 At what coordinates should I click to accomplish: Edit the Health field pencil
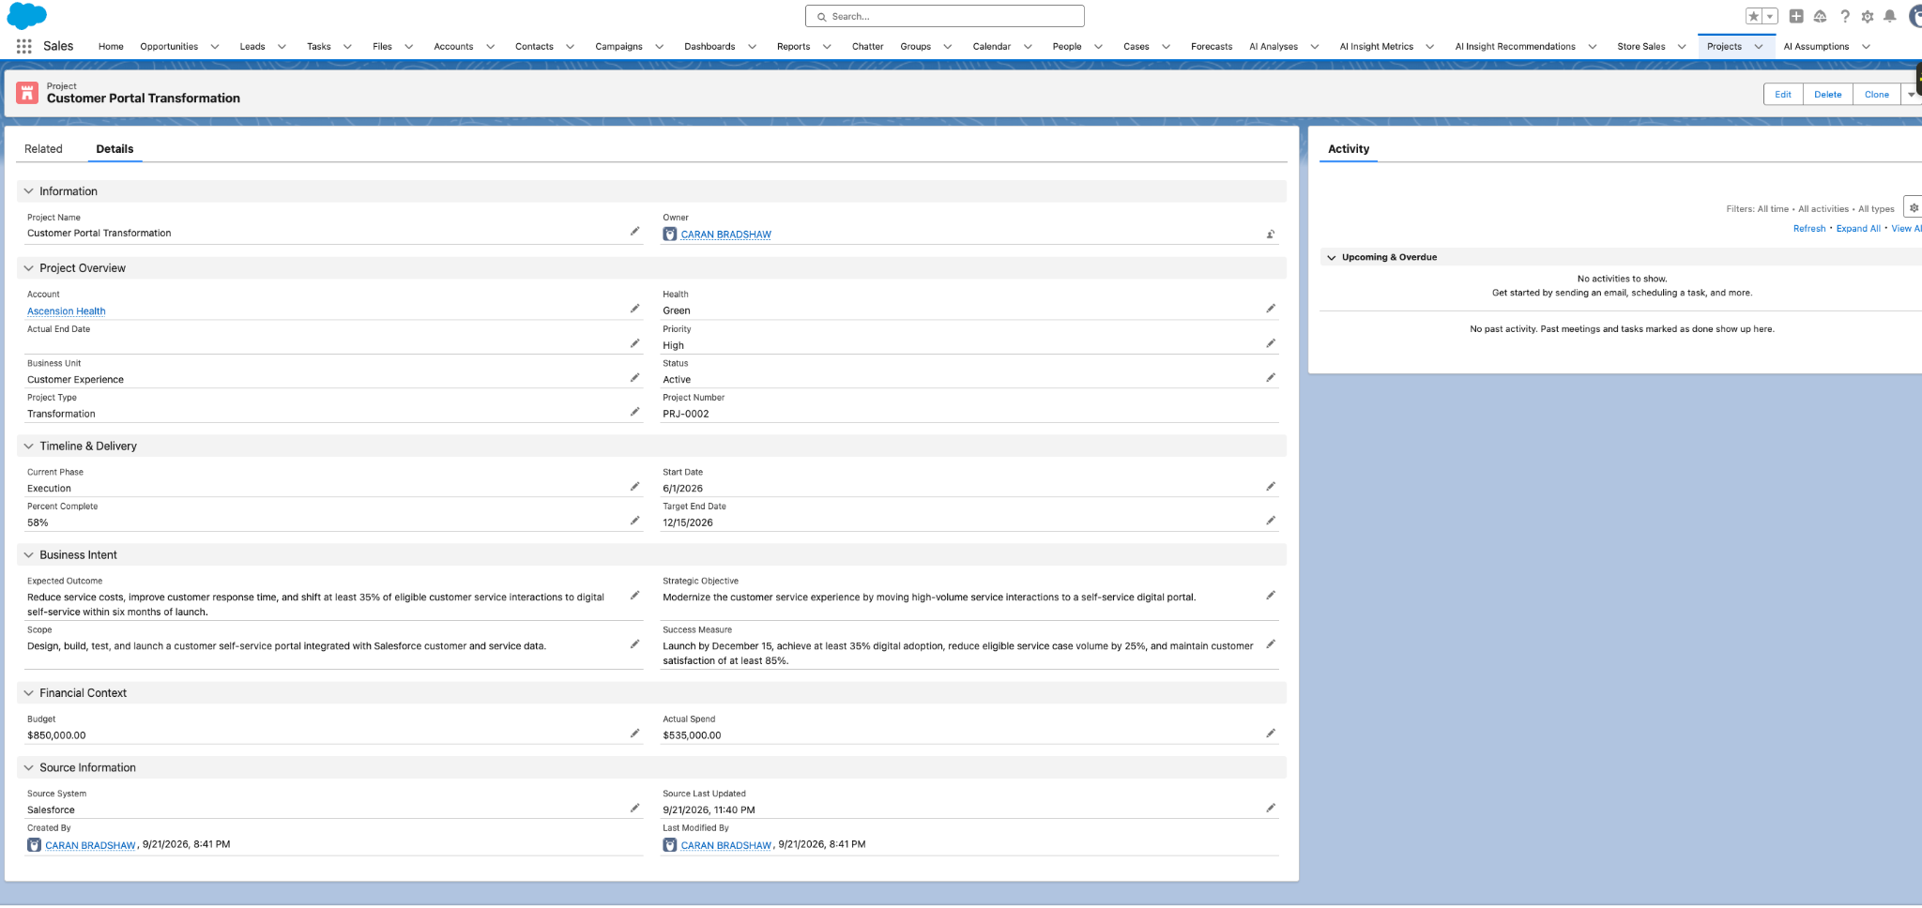point(1271,309)
